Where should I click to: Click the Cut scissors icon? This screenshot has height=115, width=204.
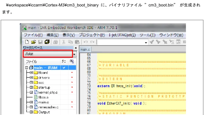click(x=64, y=42)
